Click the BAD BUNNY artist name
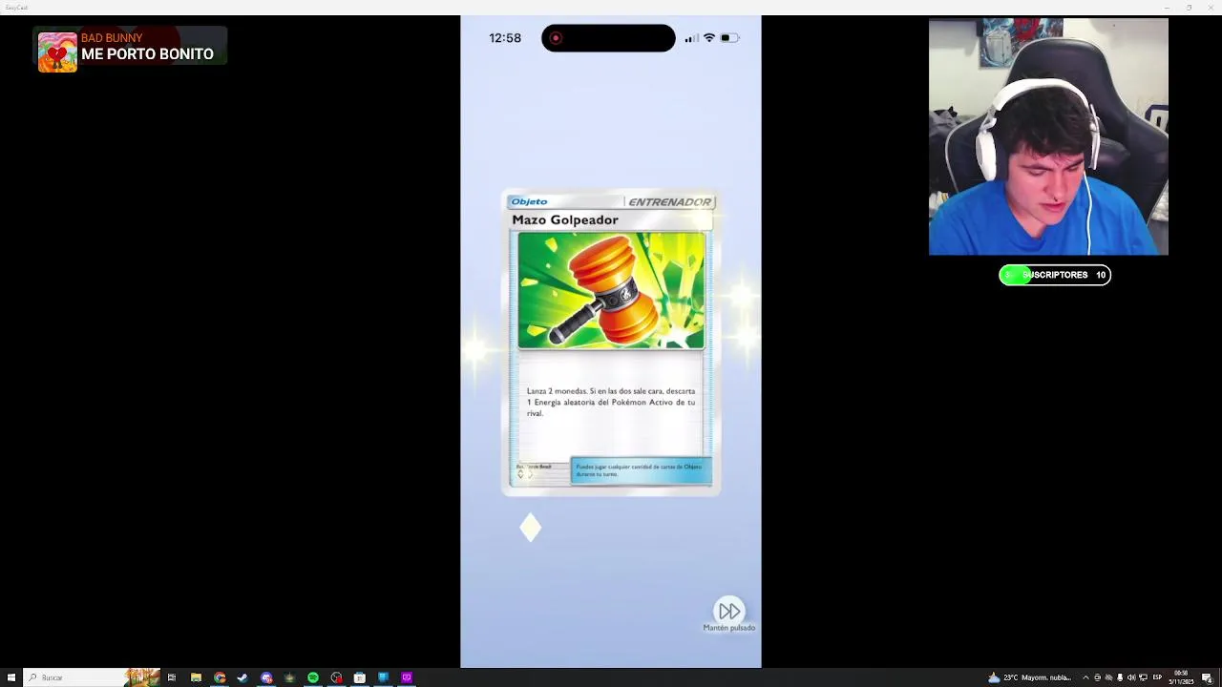The height and width of the screenshot is (687, 1222). click(x=112, y=38)
